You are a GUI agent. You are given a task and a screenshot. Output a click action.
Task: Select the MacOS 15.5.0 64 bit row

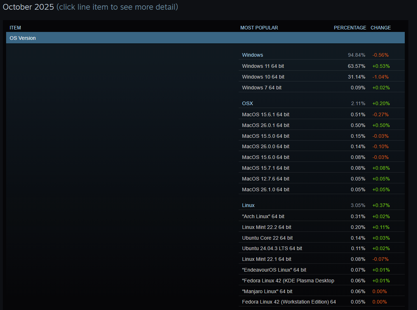pos(322,136)
